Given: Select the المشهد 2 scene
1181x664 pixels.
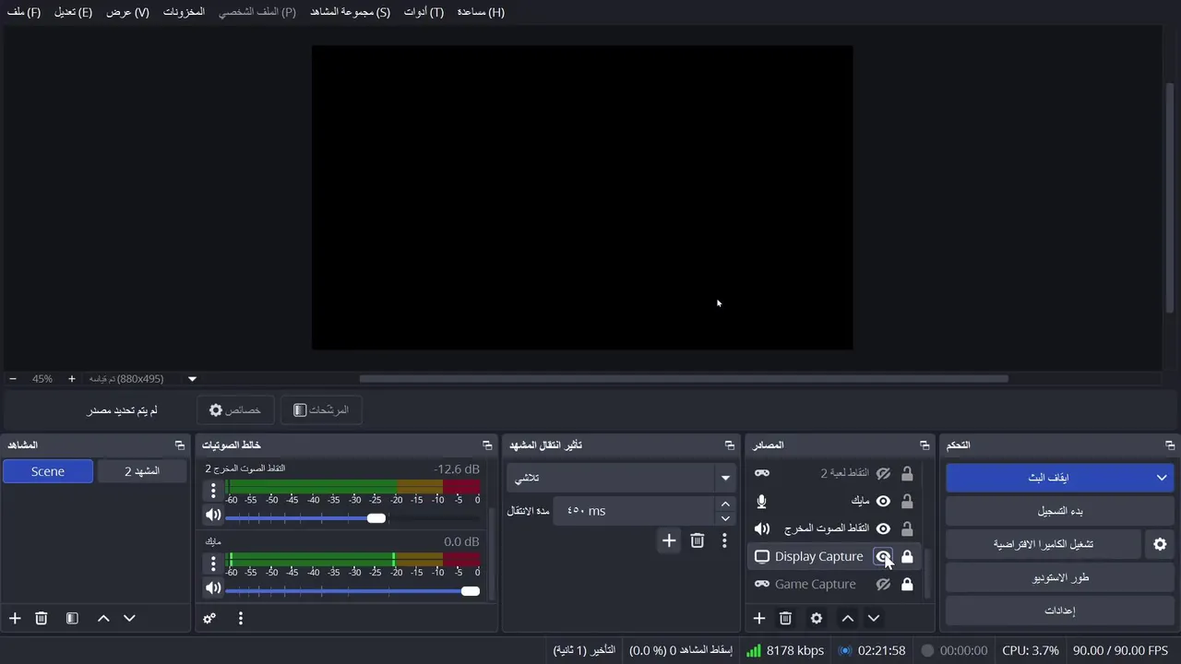Looking at the screenshot, I should point(142,471).
